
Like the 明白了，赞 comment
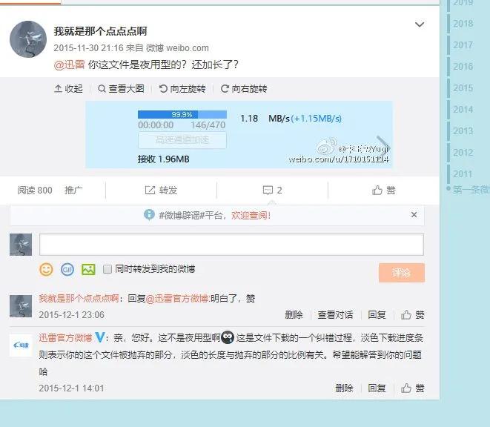413,315
